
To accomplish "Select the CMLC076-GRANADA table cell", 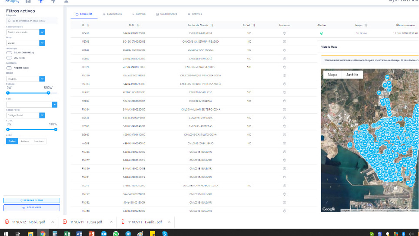I will tap(200, 118).
